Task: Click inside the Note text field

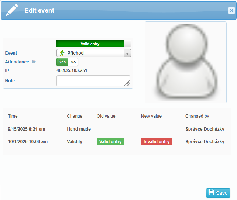Action: pos(93,81)
